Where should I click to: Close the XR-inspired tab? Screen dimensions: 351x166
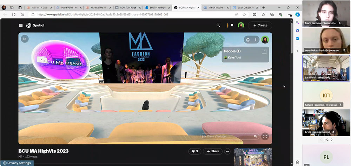(110, 8)
